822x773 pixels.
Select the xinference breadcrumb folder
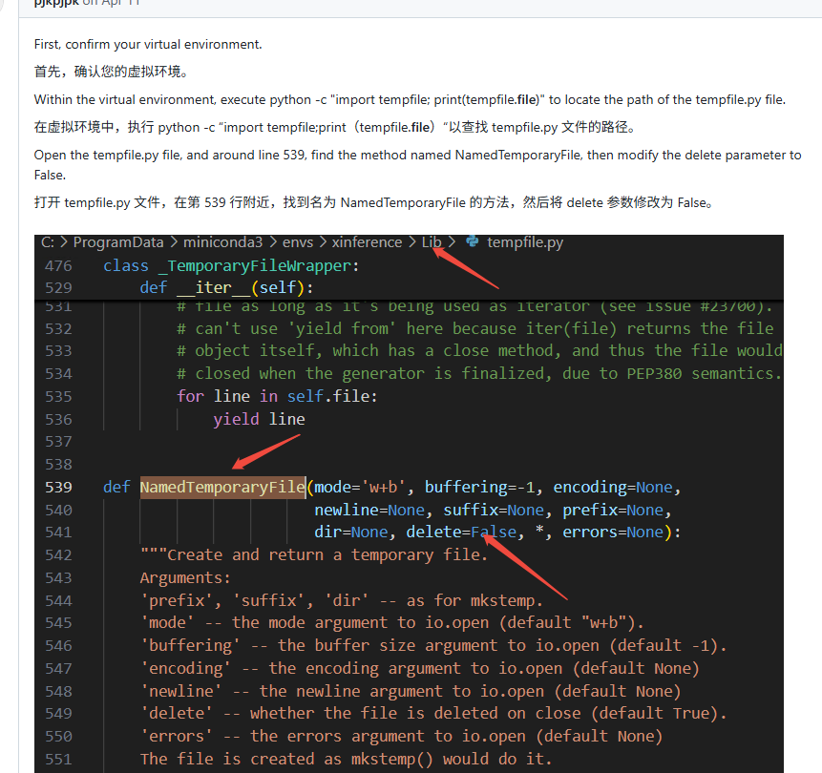pos(367,242)
